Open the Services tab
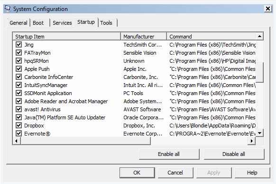276x184 pixels. tap(62, 23)
